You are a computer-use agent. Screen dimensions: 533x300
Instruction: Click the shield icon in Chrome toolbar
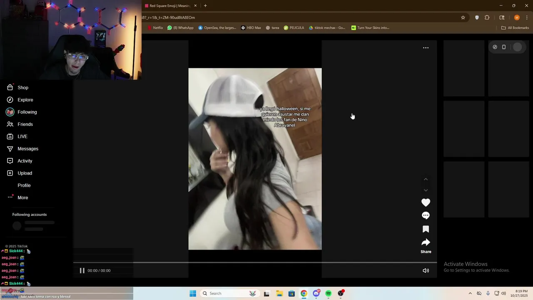pos(477,17)
